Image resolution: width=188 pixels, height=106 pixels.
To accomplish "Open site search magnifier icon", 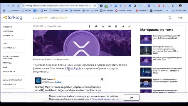I will tap(170, 18).
